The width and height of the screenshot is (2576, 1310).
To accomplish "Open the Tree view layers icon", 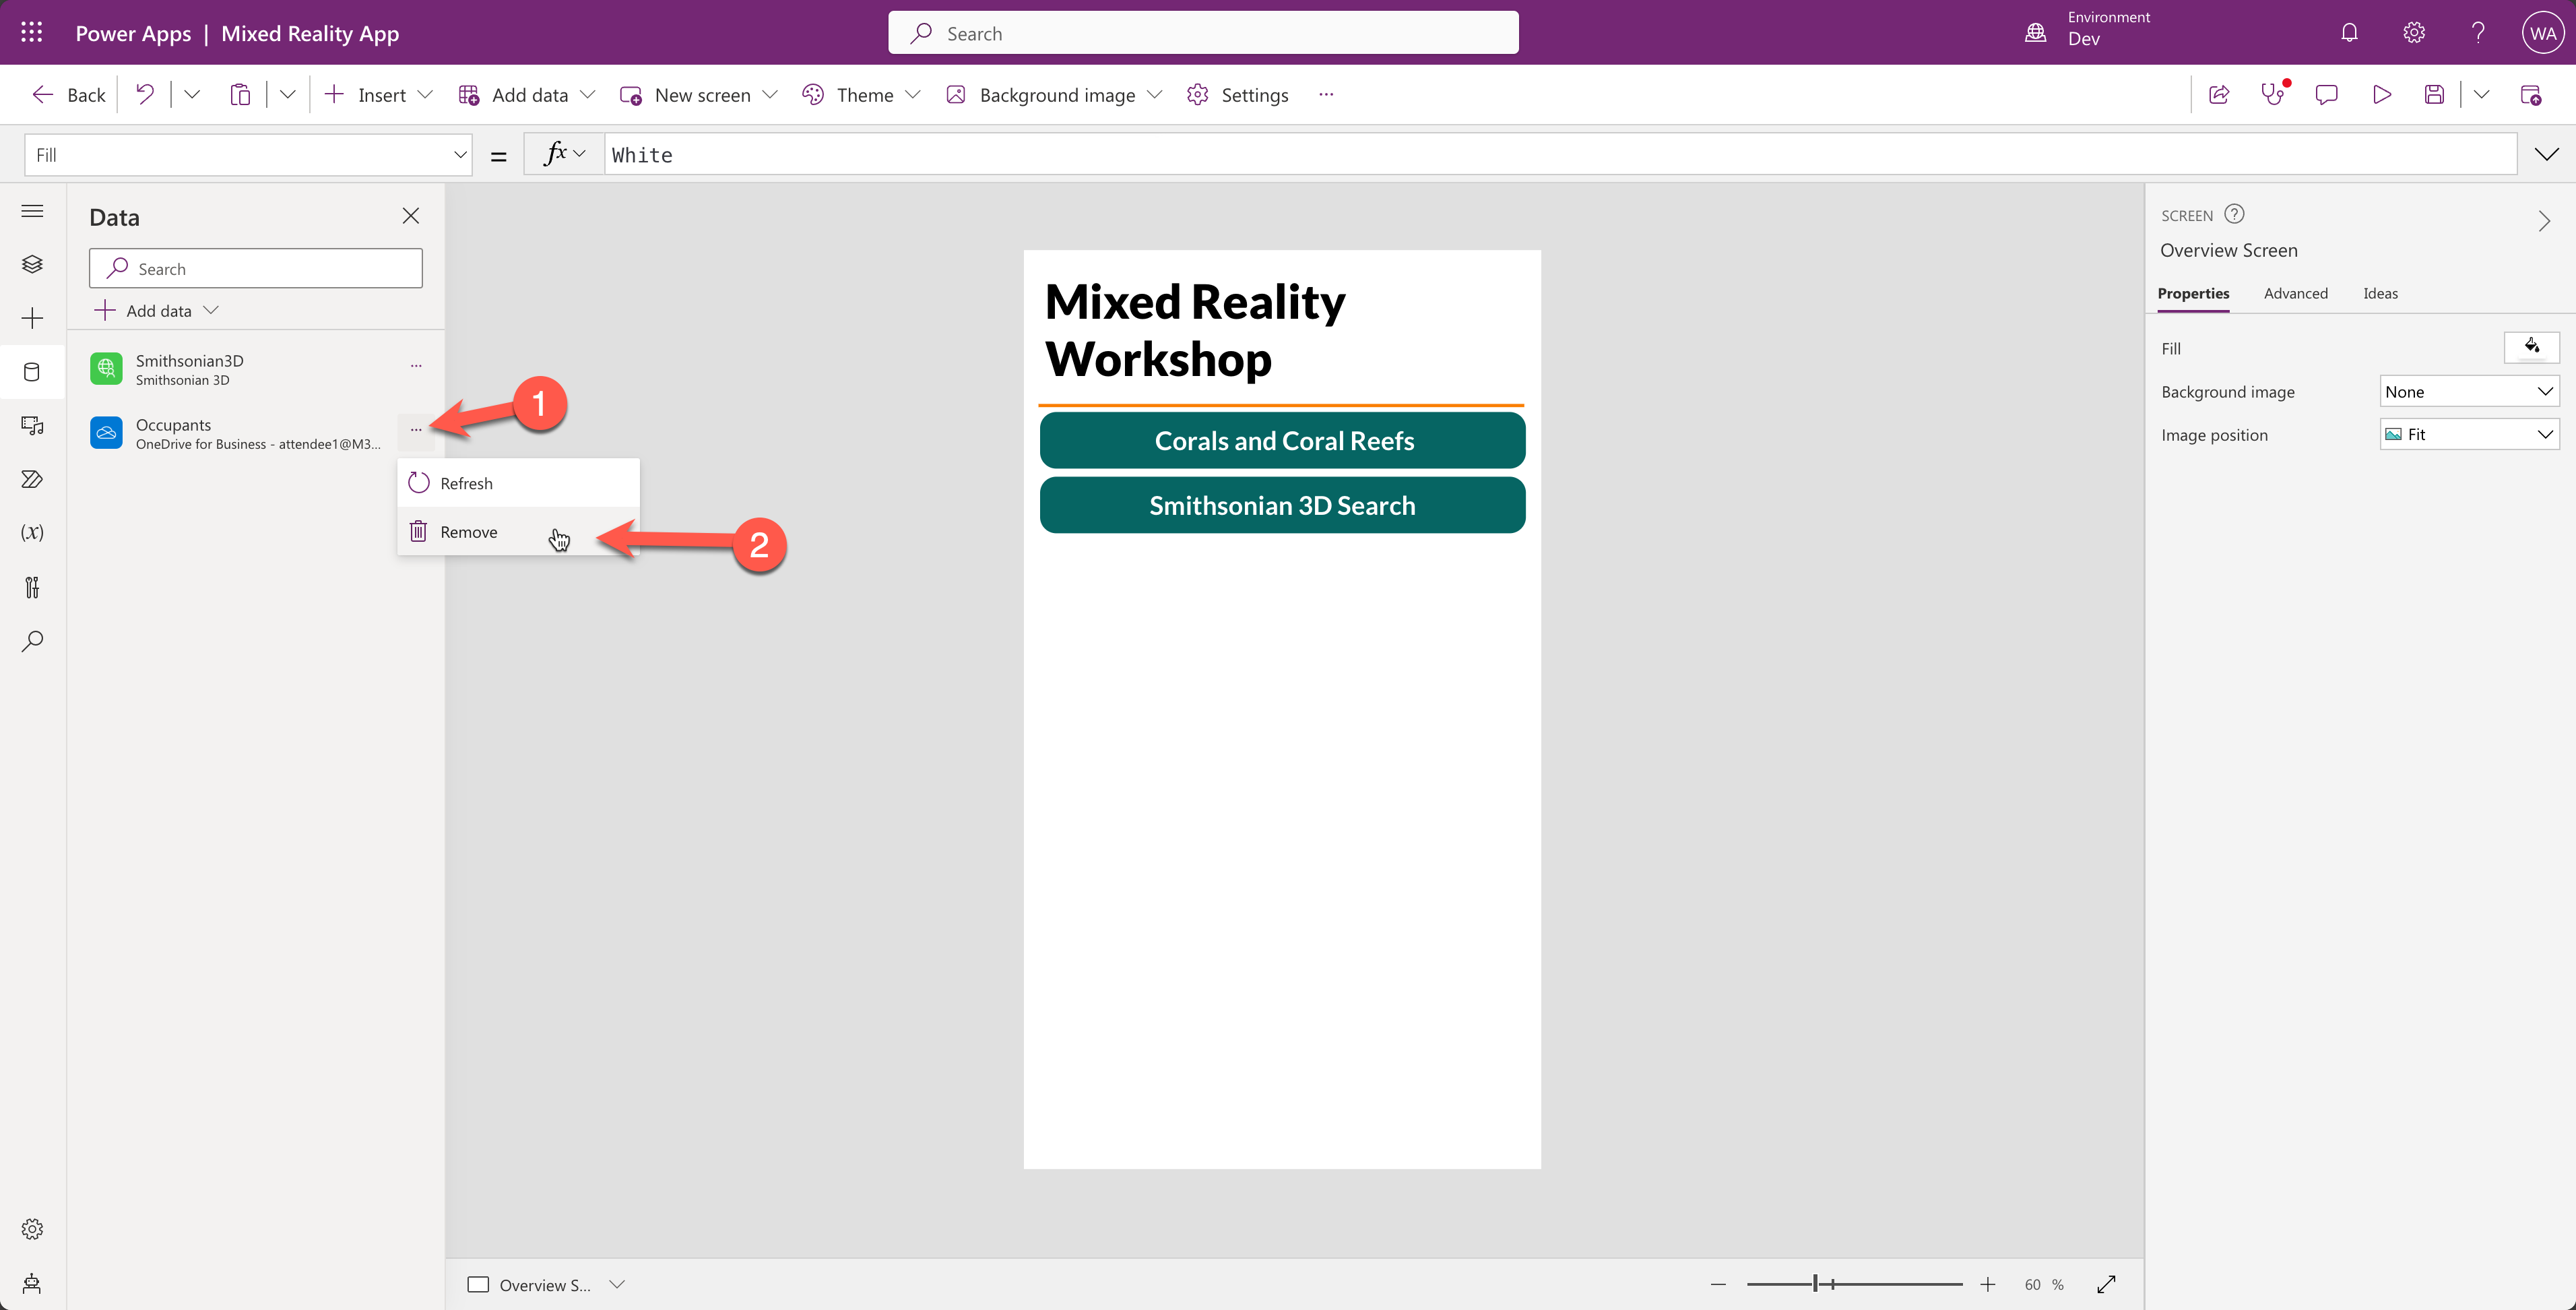I will 32,264.
